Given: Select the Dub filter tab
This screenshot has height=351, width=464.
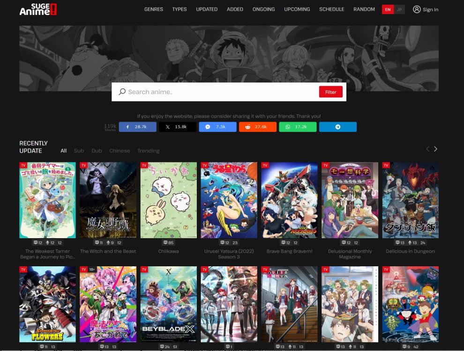Looking at the screenshot, I should [x=97, y=151].
